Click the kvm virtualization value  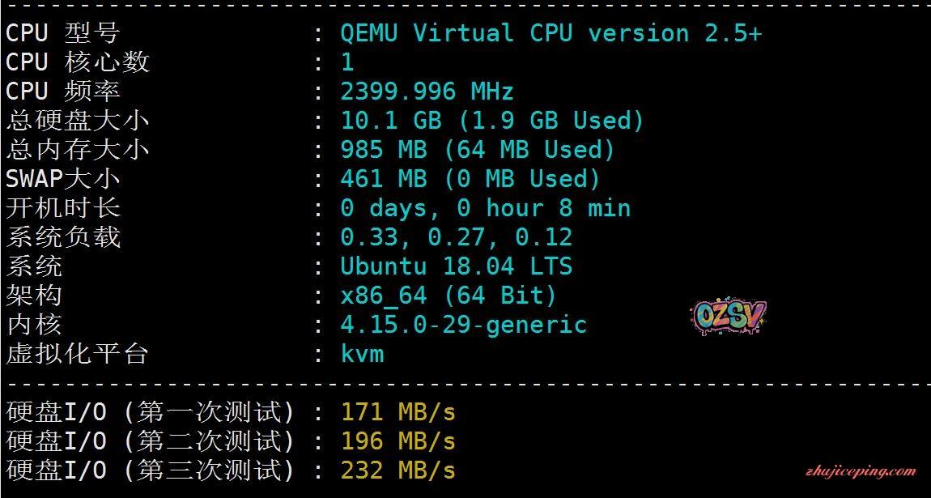(x=362, y=354)
